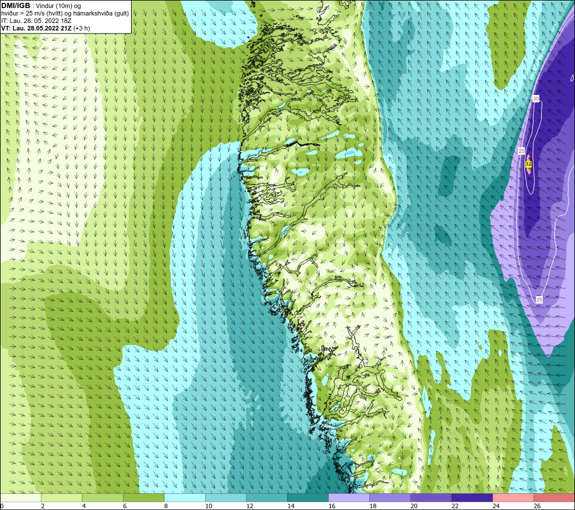Click the 25 contour label beside the 32 marker
575x510 pixels.
[x=522, y=151]
